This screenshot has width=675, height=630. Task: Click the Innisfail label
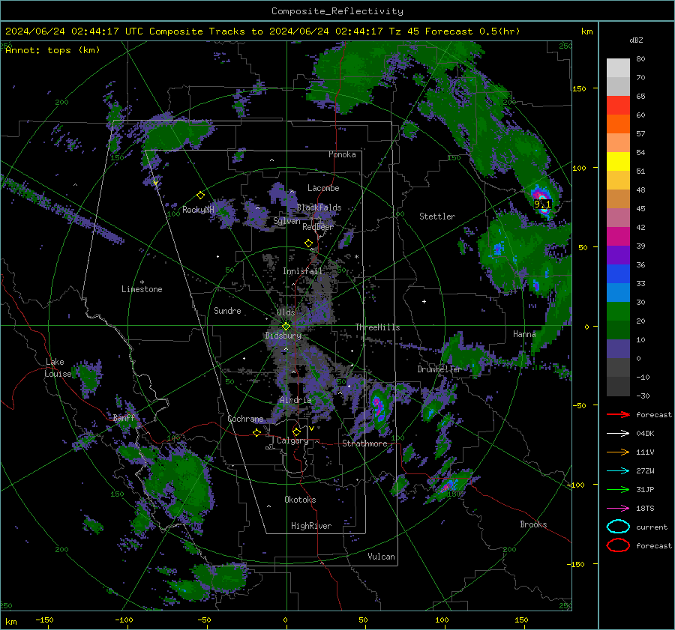pos(303,271)
